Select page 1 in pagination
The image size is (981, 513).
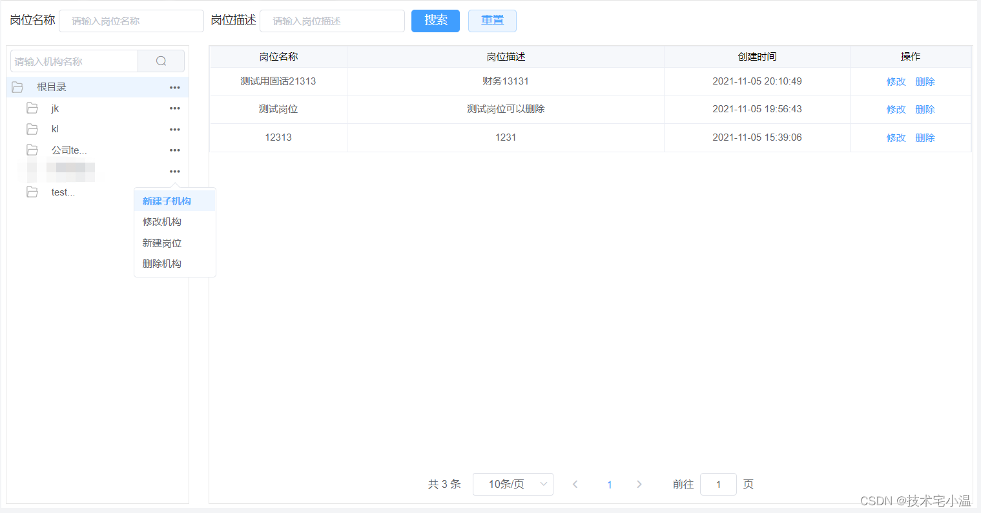coord(609,485)
